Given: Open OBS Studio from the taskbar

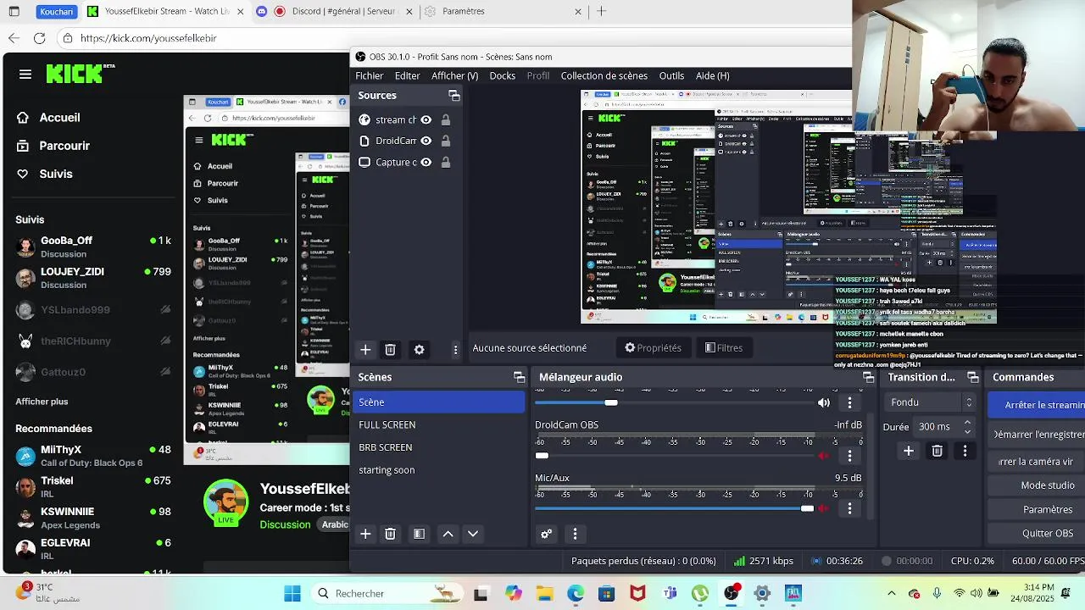Looking at the screenshot, I should [x=731, y=593].
